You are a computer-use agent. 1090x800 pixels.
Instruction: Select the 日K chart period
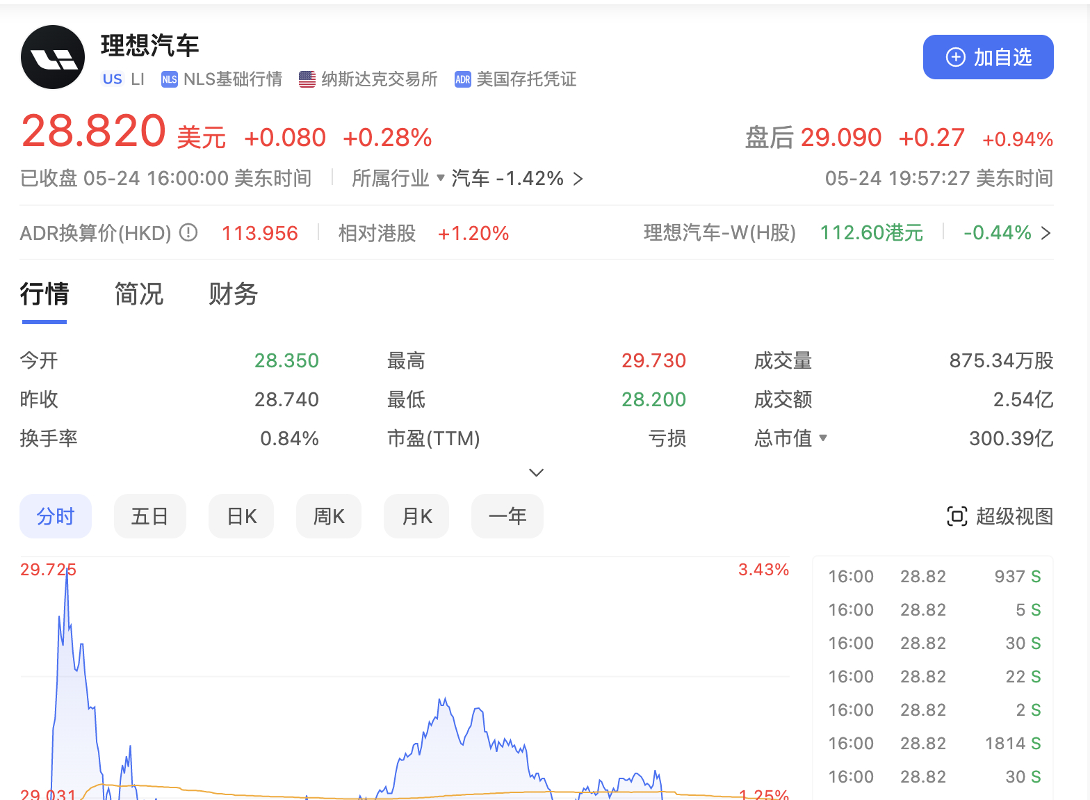point(241,516)
